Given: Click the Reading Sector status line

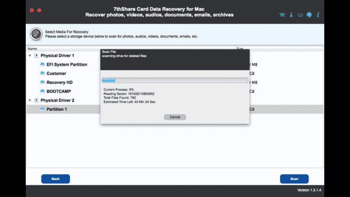Looking at the screenshot, I should (129, 94).
